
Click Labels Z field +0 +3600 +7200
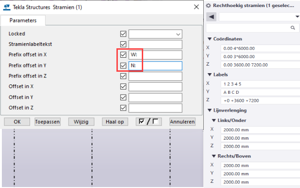click(x=261, y=101)
